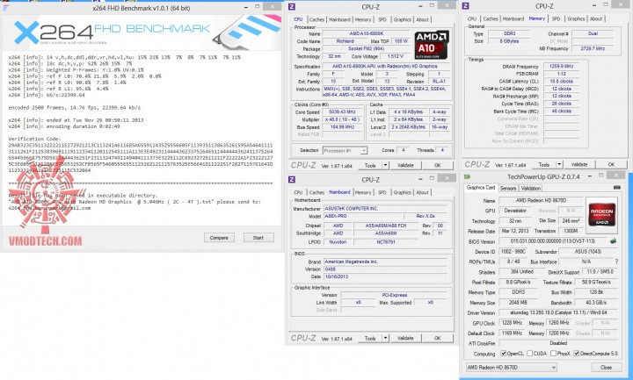Maximize the x264 FHD Benchmark window
The height and width of the screenshot is (380, 633).
coord(257,7)
